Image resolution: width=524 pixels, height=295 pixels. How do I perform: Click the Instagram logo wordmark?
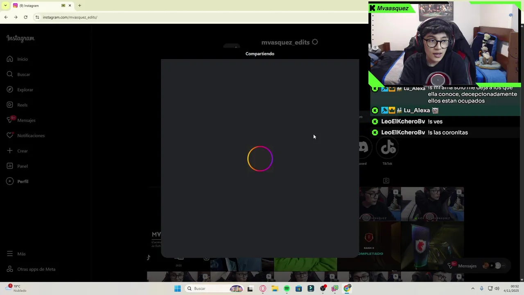coord(20,39)
